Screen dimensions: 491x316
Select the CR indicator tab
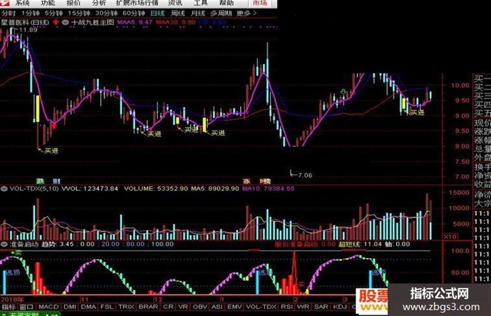[x=168, y=307]
